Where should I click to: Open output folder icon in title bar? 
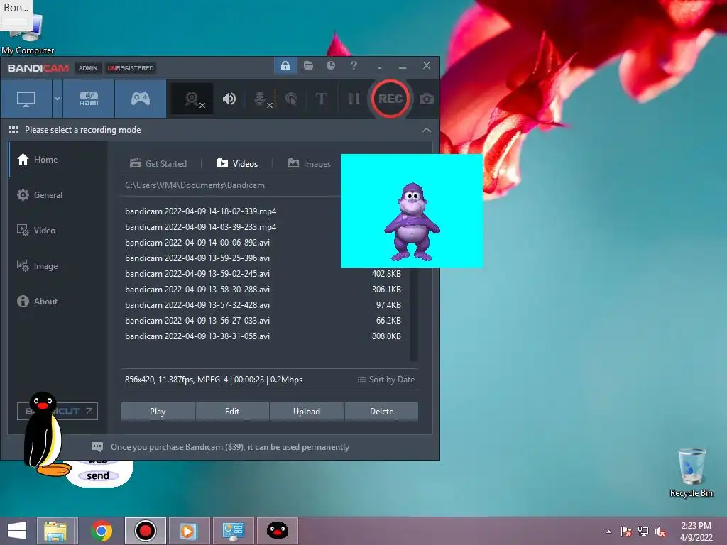coord(308,66)
